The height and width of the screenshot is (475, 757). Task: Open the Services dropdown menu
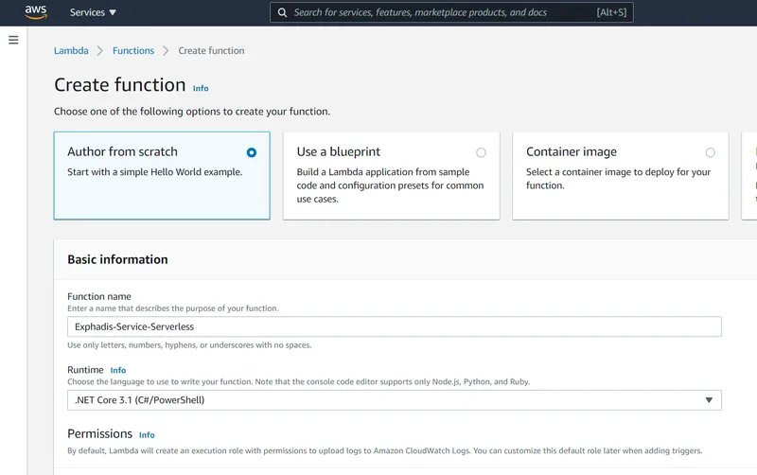(x=93, y=12)
